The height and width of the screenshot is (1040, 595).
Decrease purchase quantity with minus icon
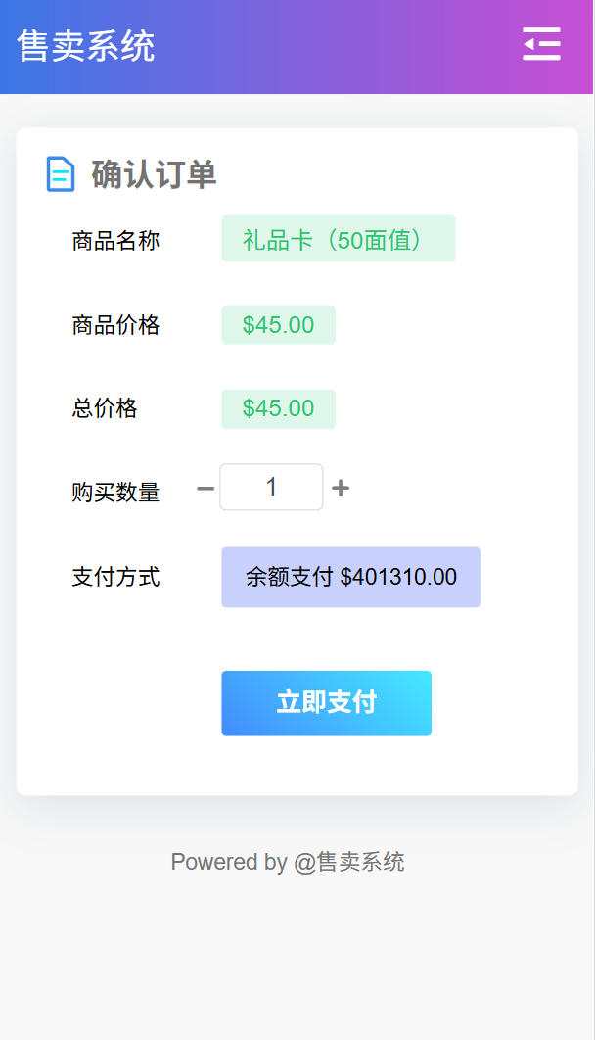[x=206, y=488]
